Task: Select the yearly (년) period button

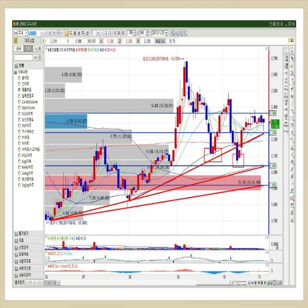Action: click(x=87, y=33)
